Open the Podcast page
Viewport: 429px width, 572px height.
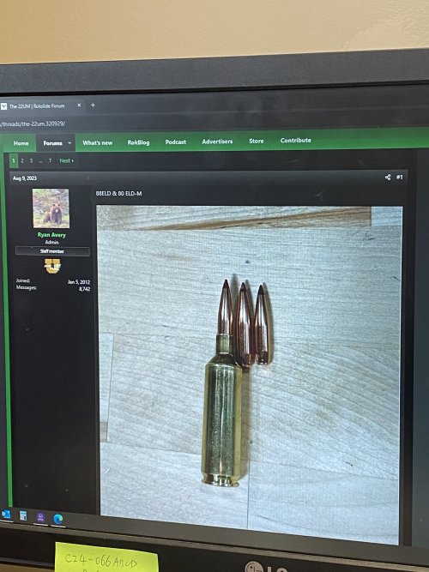pos(176,141)
